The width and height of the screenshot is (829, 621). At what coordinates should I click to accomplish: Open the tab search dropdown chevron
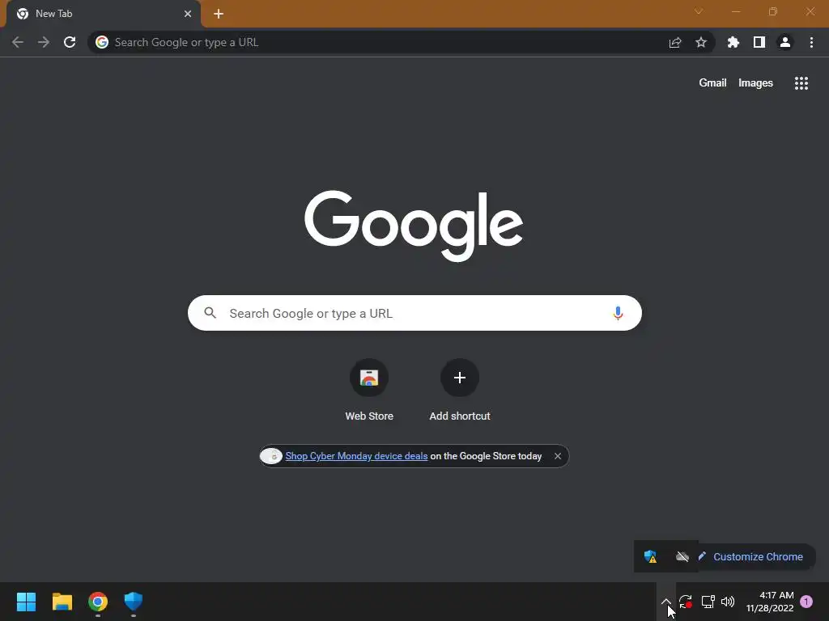[699, 11]
